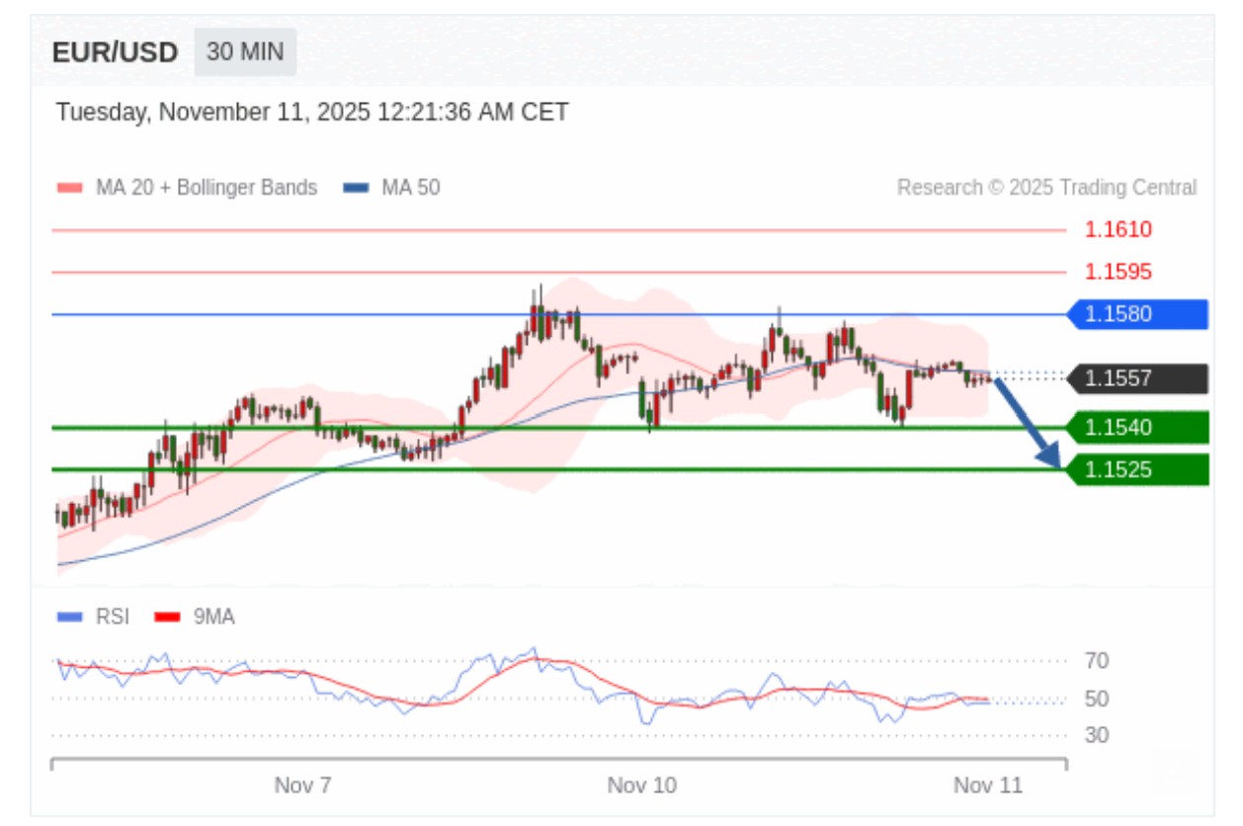Viewport: 1243px width, 826px height.
Task: Select the green 1.1540 support tag
Action: pos(1137,428)
